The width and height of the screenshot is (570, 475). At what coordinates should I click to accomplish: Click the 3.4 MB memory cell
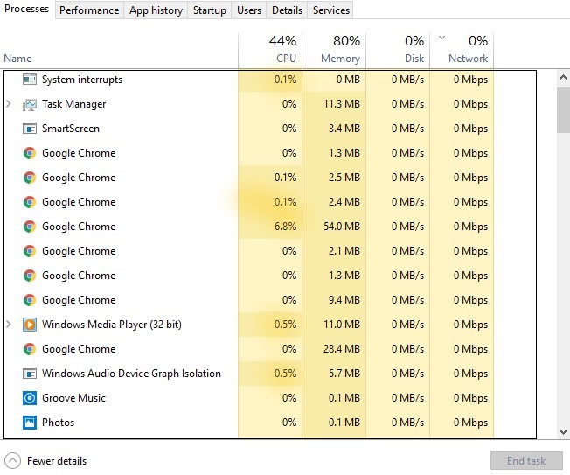tap(334, 129)
